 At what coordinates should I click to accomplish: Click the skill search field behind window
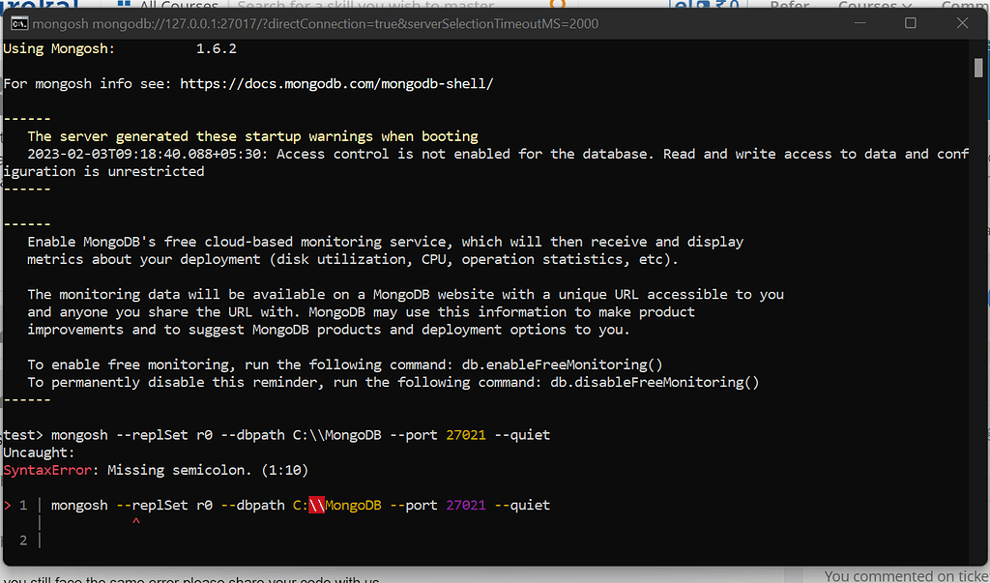(372, 5)
